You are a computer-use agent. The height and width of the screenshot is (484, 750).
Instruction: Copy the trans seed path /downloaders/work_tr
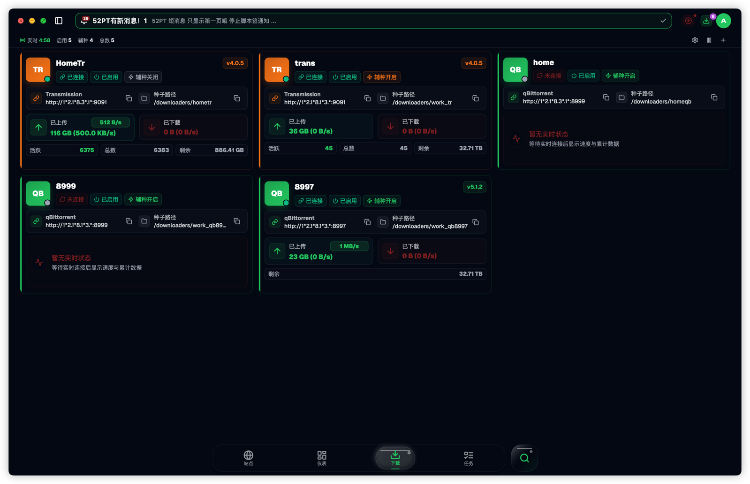(x=476, y=98)
